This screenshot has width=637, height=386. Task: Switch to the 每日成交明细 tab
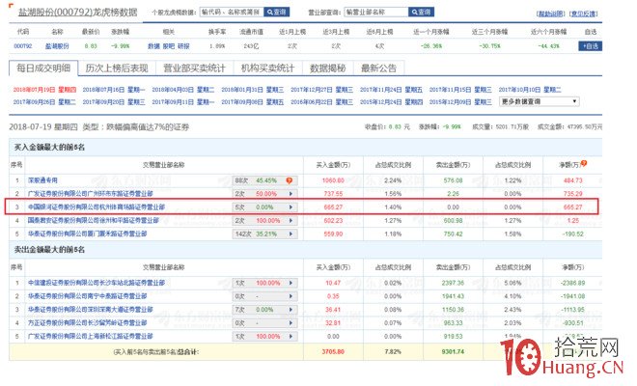43,68
